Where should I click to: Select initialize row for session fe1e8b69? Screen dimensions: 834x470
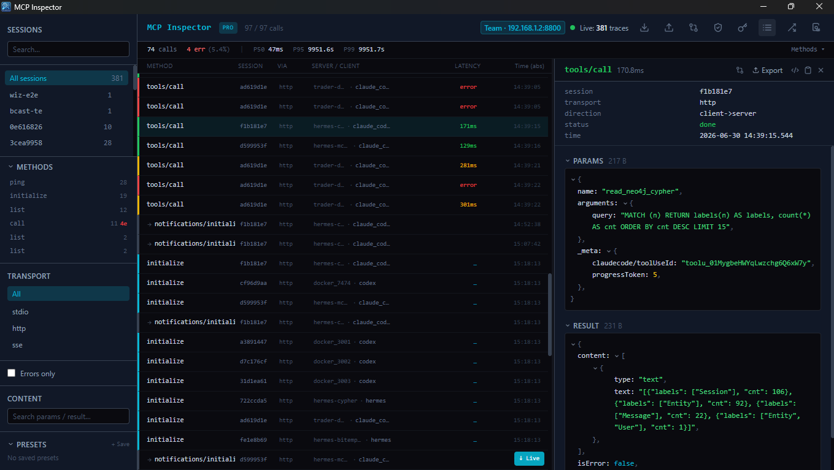coord(344,440)
